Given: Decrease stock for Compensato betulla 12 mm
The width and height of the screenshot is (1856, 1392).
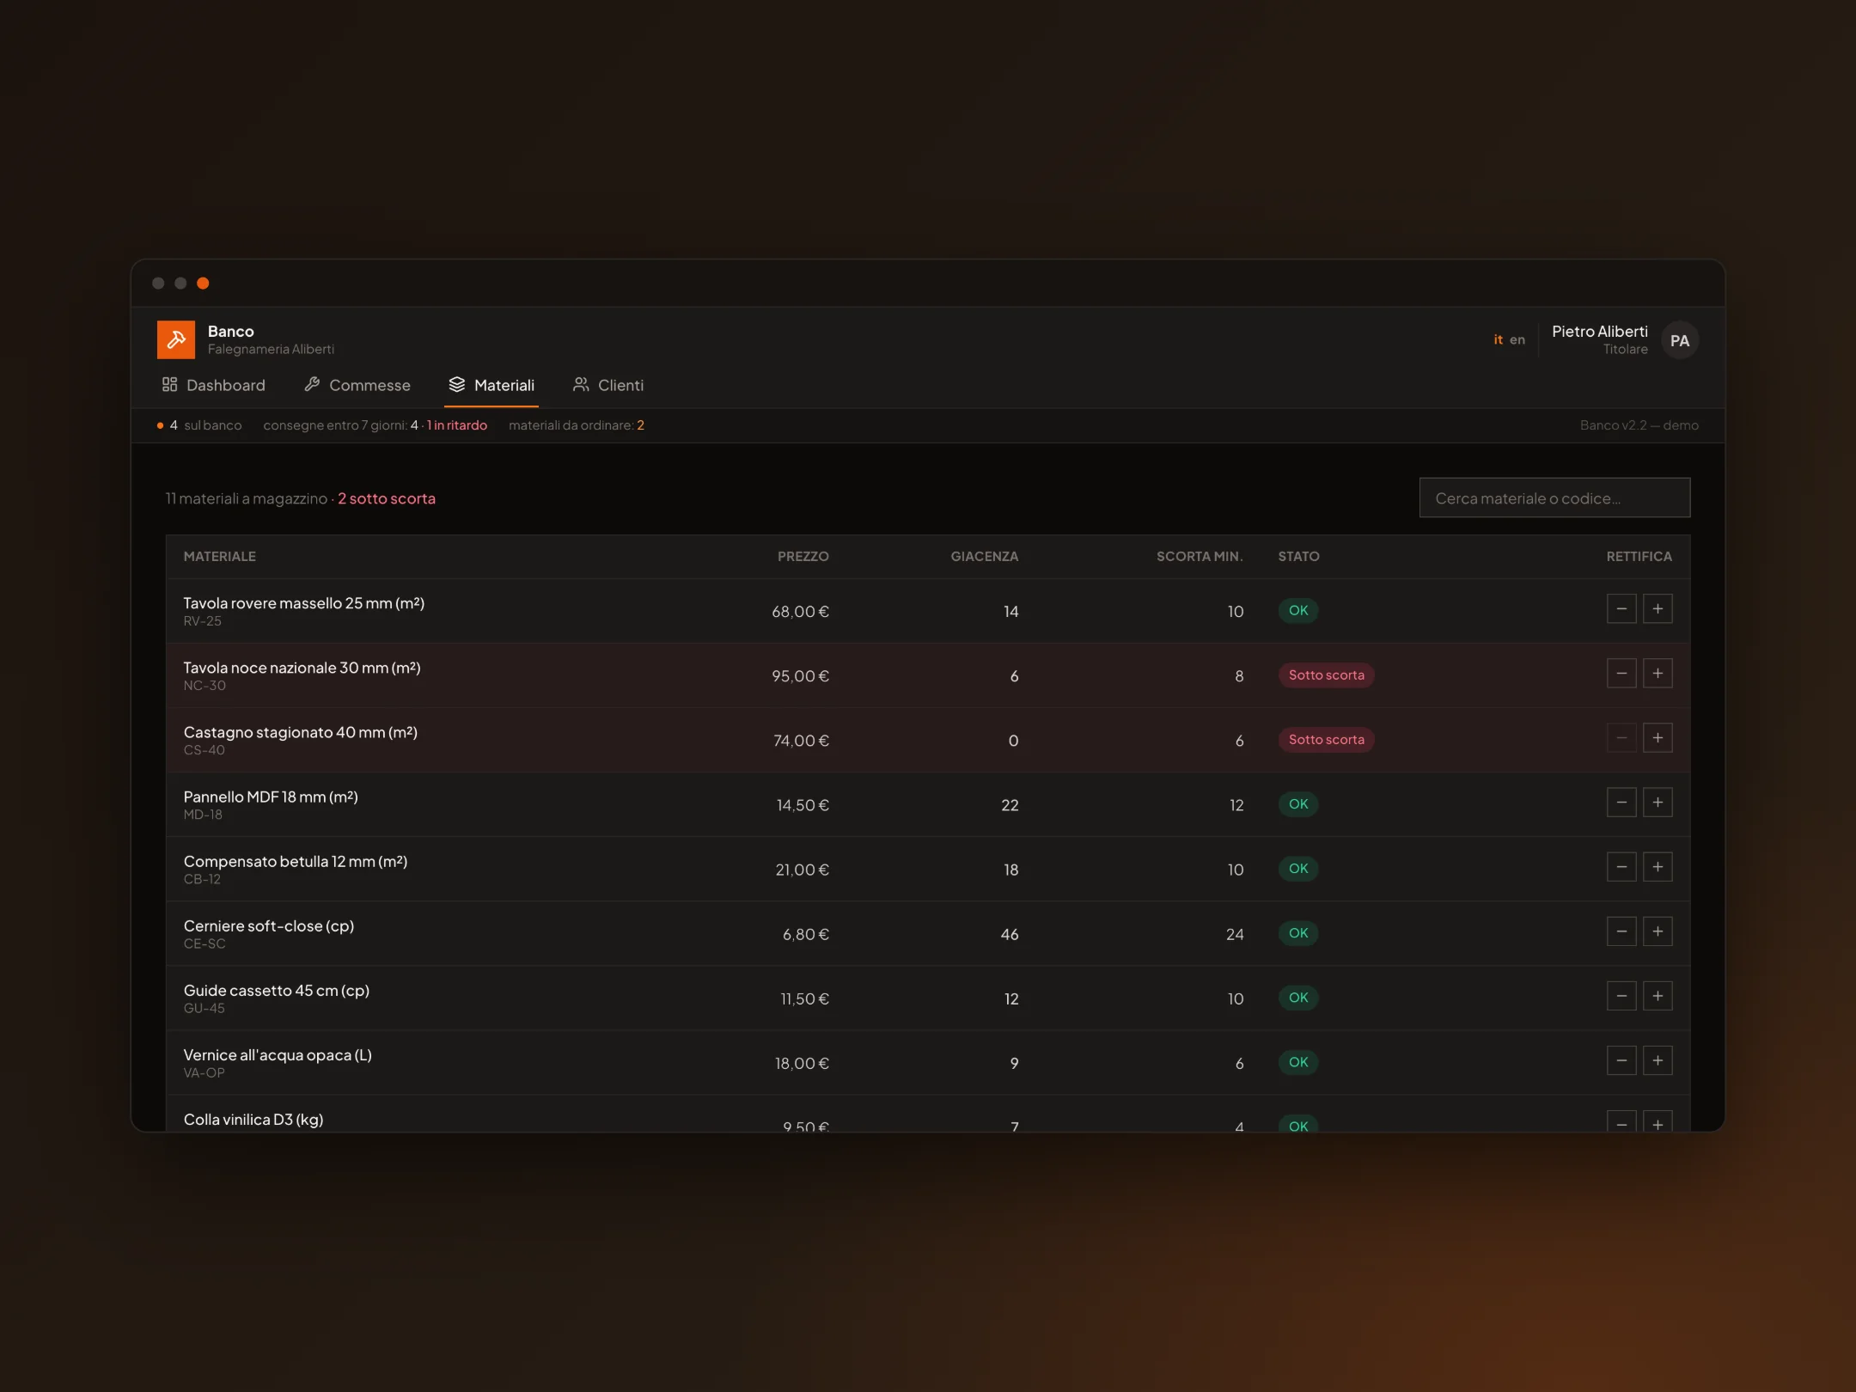Looking at the screenshot, I should [x=1621, y=867].
